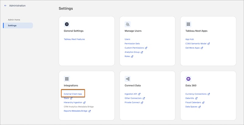Open the Other Connectors link
244x125 pixels.
coord(133,98)
